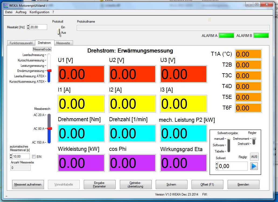
Task: Click the Messtakt frequency stepper arrows
Action: click(28, 27)
